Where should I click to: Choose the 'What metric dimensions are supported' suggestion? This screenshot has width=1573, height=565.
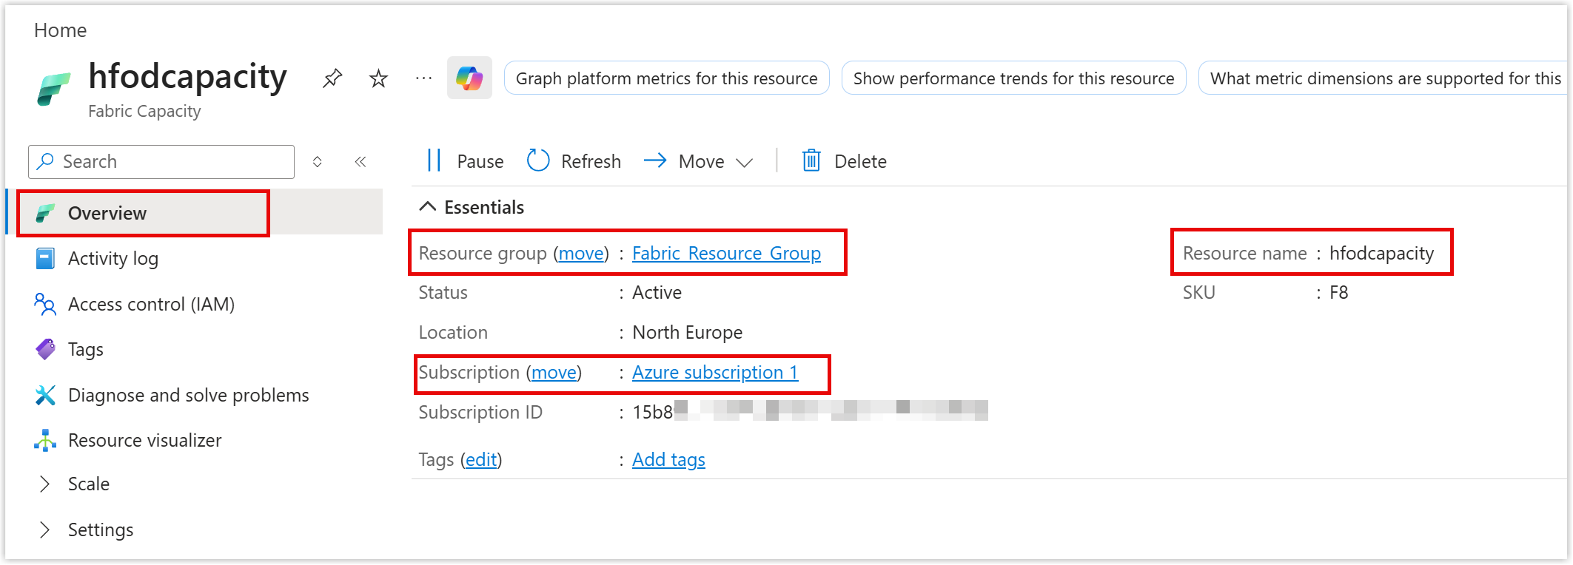pos(1383,78)
